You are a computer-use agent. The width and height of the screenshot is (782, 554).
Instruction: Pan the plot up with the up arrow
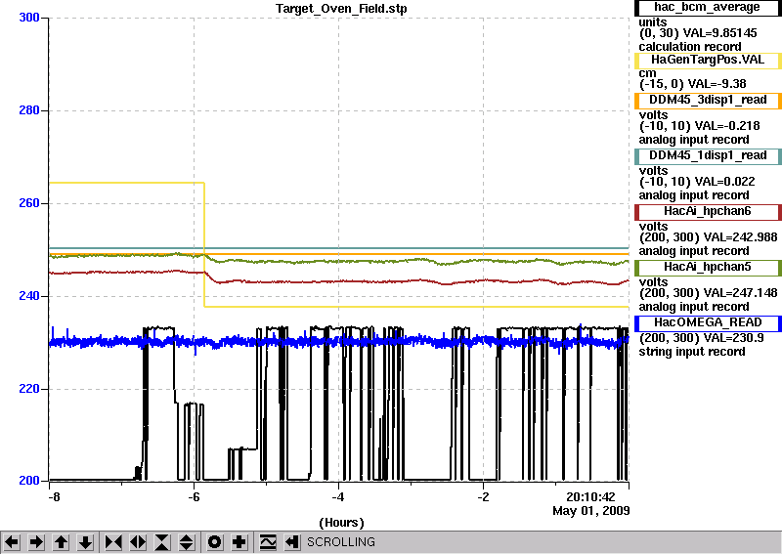point(61,542)
